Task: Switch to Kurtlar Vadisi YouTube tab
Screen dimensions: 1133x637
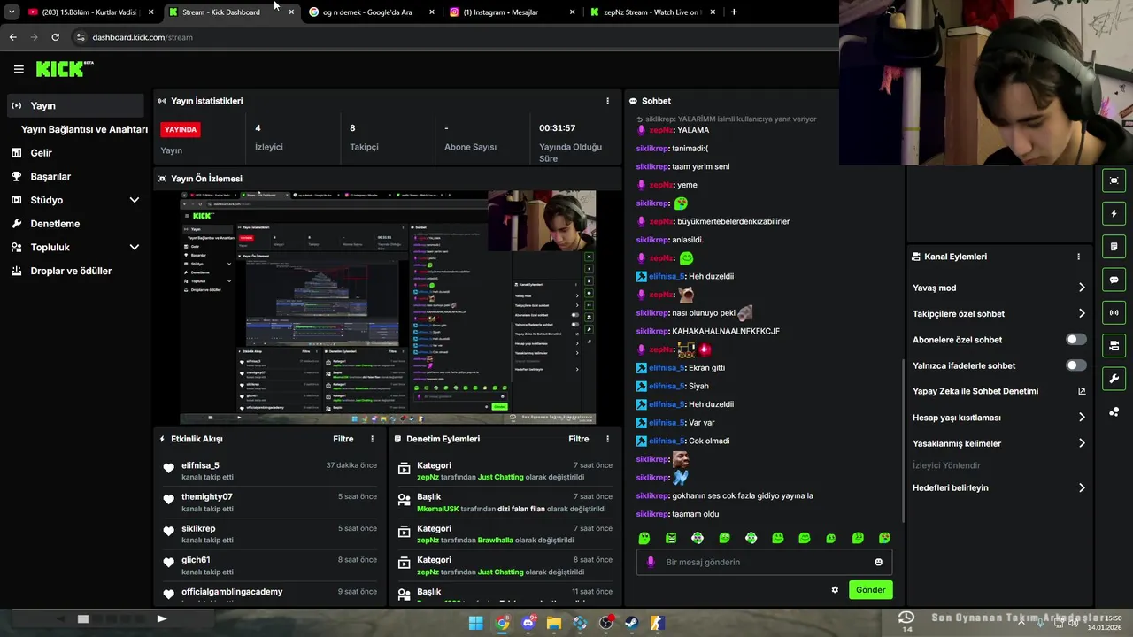Action: 89,12
